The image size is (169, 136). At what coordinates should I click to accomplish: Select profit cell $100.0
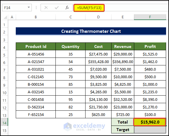150,114
